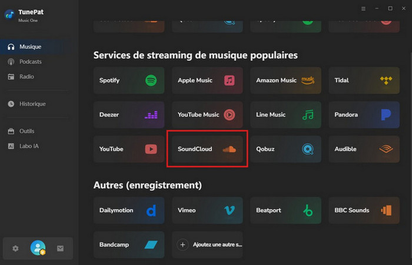Open the Spotify streaming service tile
The width and height of the screenshot is (412, 265).
click(x=128, y=80)
